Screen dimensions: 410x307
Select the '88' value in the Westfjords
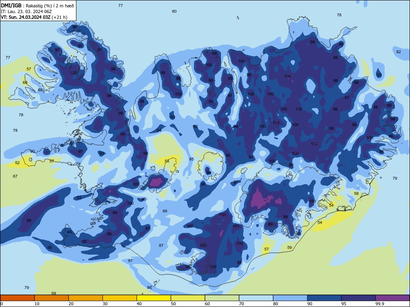[x=40, y=90]
